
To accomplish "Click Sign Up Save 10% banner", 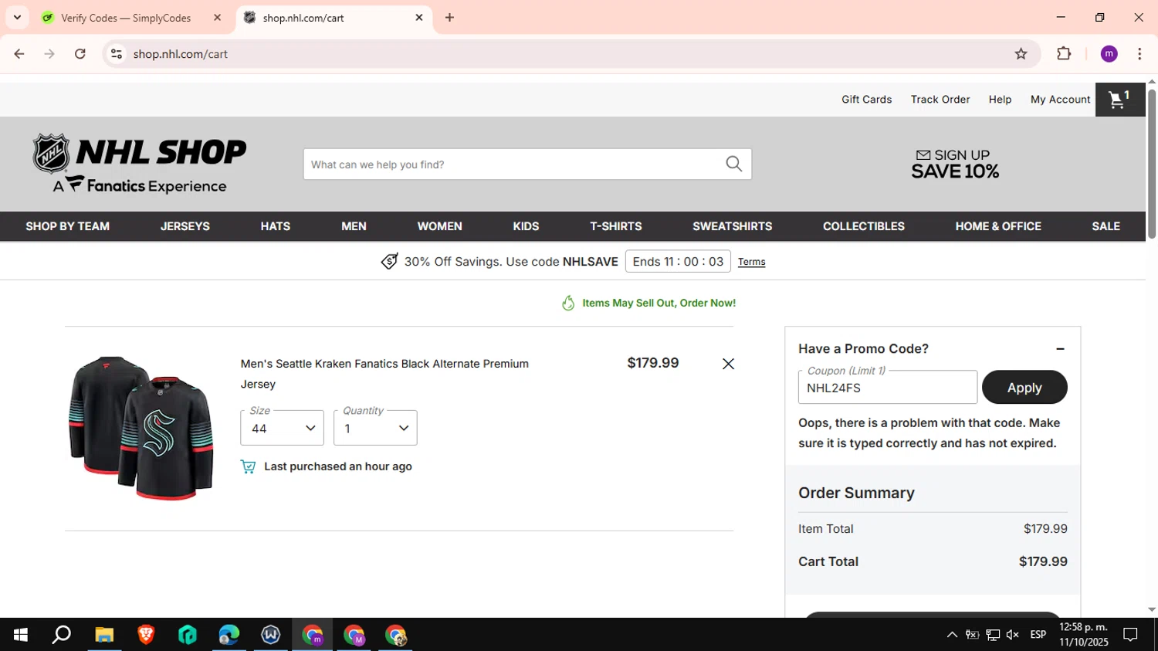I will tap(955, 164).
